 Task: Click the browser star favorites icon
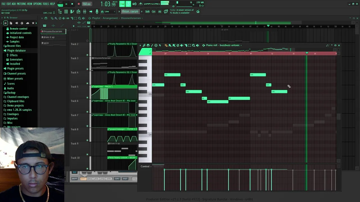pos(33,23)
